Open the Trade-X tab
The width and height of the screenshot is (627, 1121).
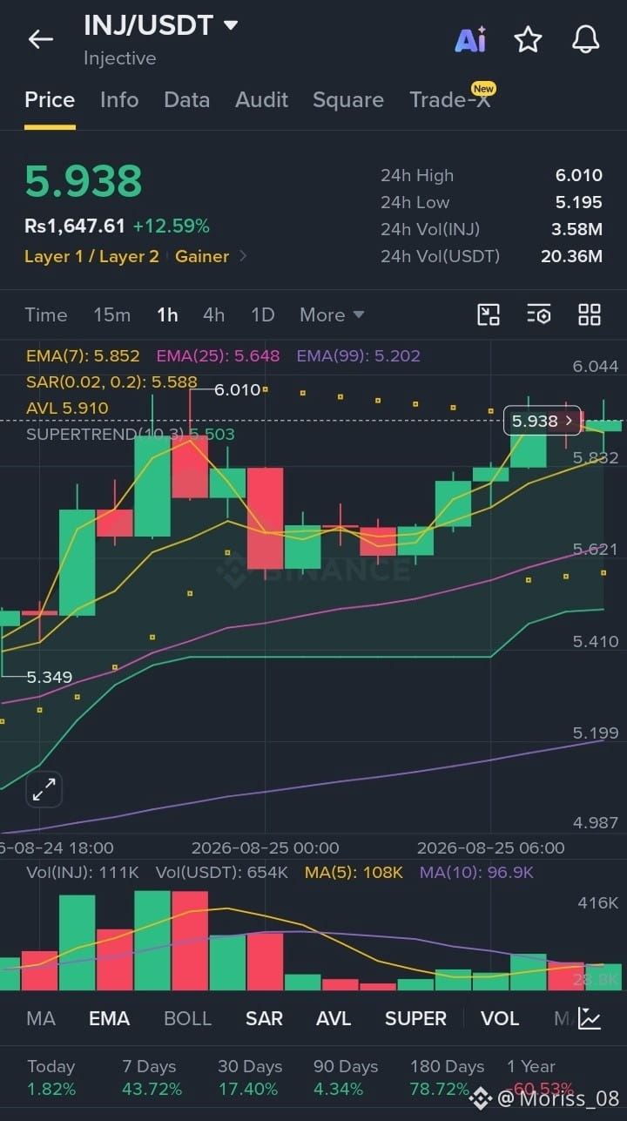(450, 100)
